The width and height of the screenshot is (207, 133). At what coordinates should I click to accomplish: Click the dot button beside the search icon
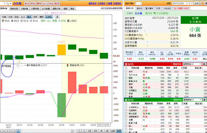click(11, 3)
